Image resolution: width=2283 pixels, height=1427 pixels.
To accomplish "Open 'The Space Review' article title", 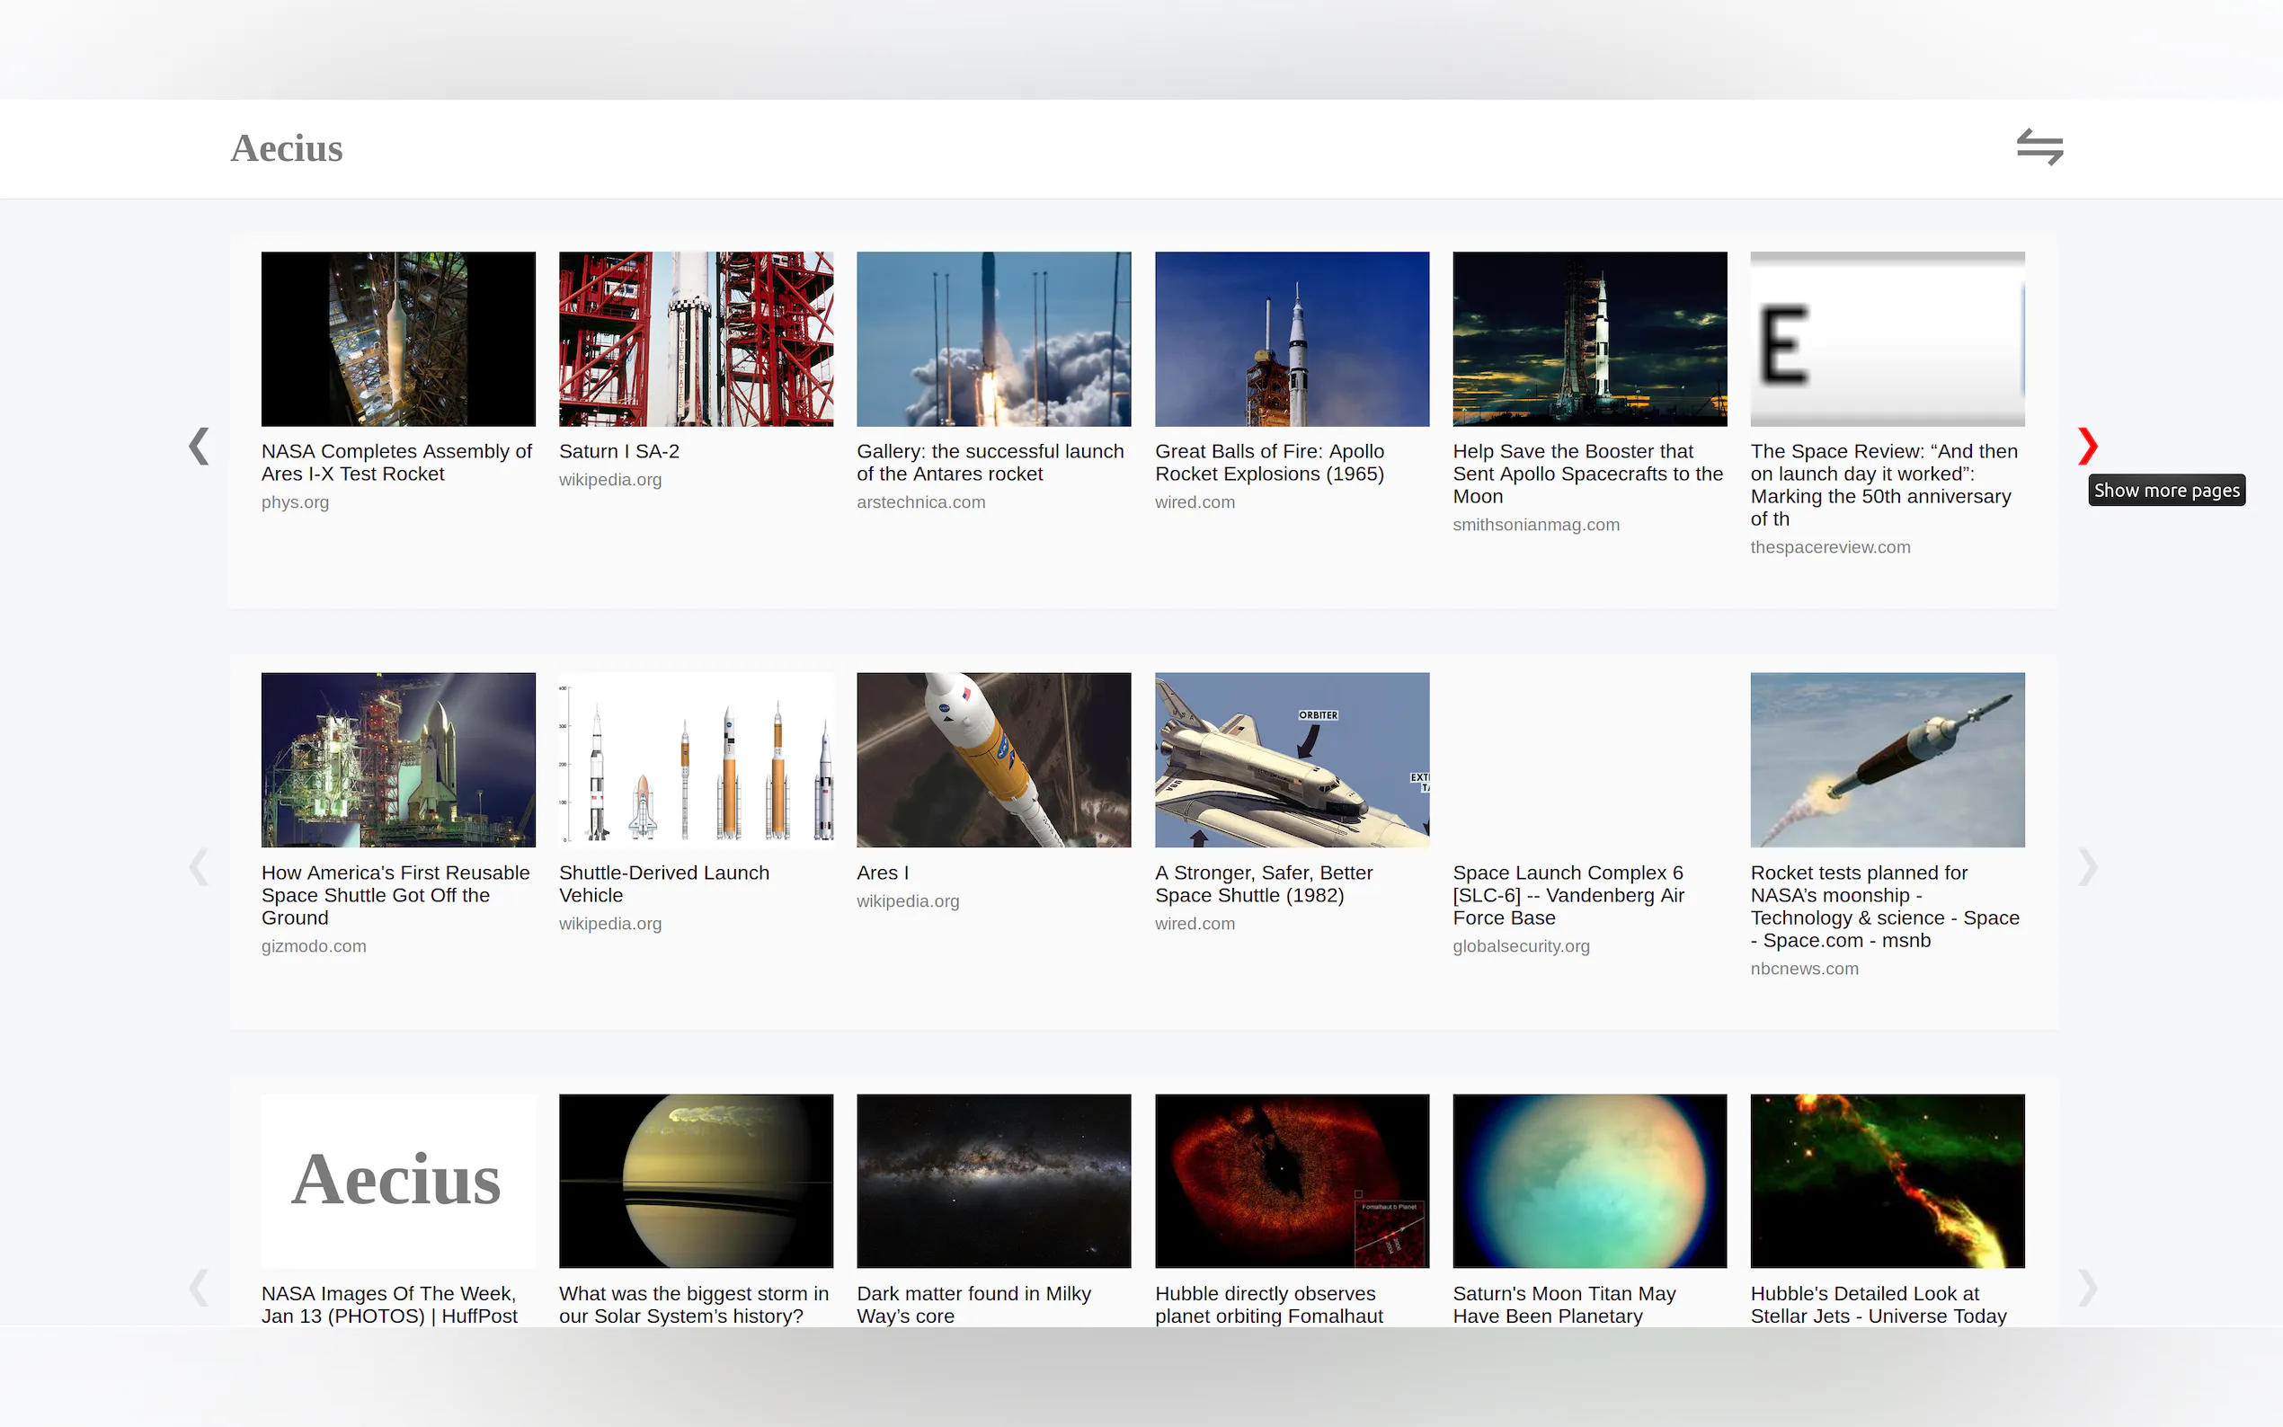I will (1884, 485).
